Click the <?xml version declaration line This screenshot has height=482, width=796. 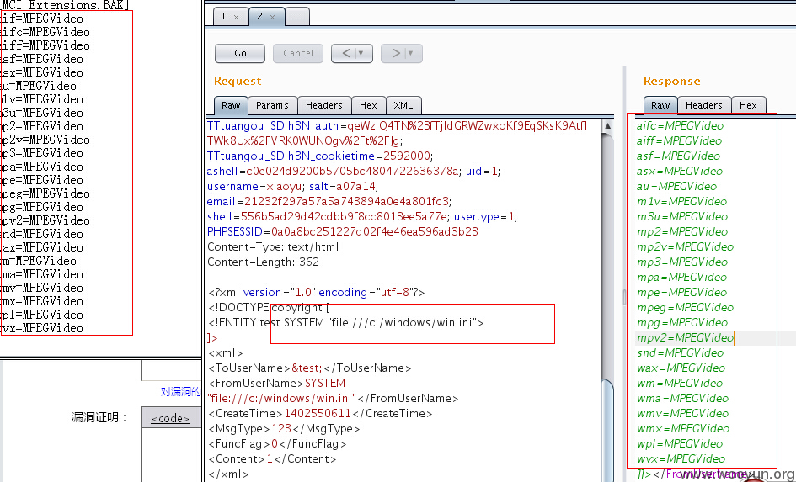(316, 293)
